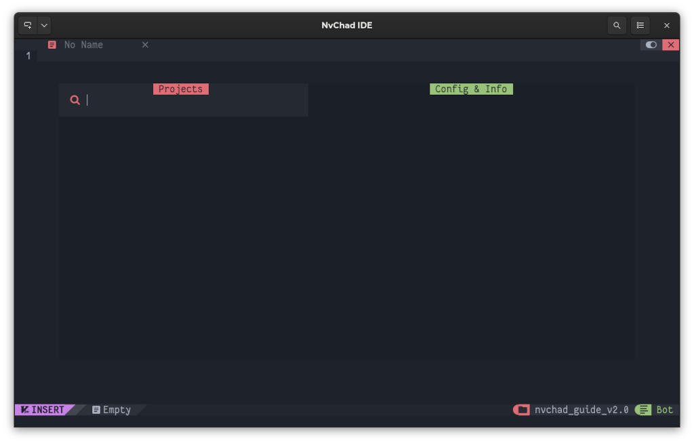Open the search icon in the titlebar
Viewport: 694px width, 443px height.
click(617, 25)
